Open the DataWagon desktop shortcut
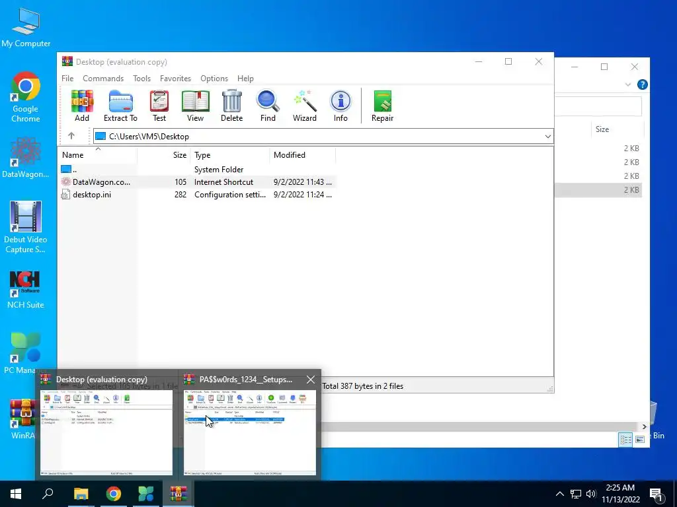The width and height of the screenshot is (677, 507). point(26,158)
